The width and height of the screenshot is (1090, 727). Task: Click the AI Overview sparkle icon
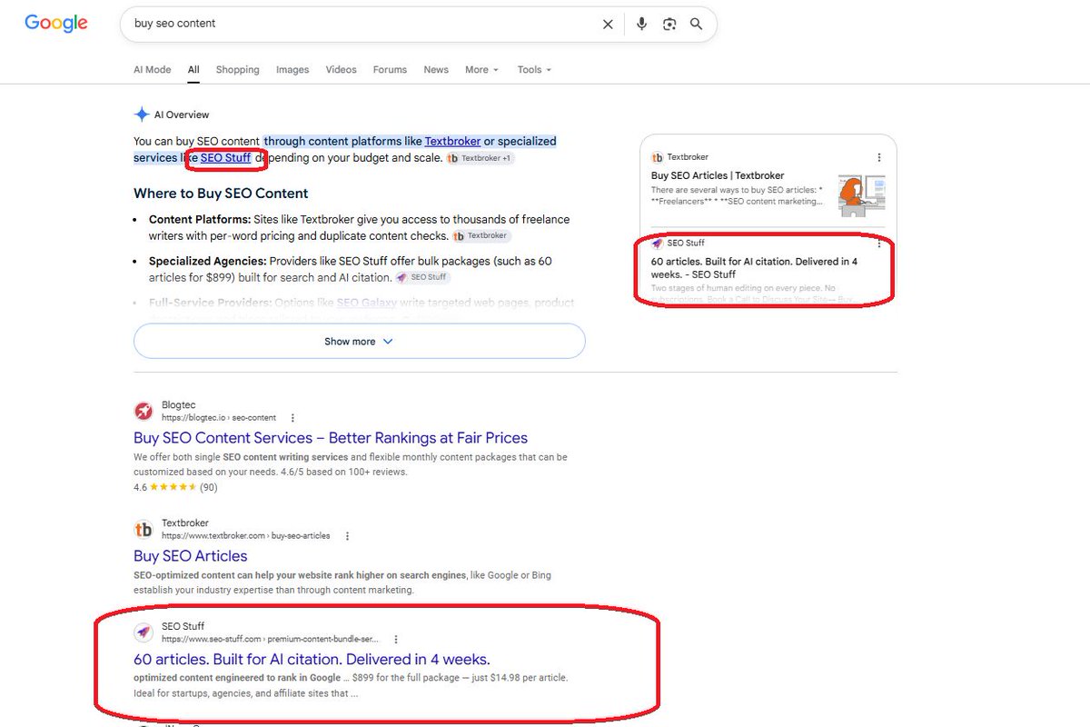(x=142, y=115)
